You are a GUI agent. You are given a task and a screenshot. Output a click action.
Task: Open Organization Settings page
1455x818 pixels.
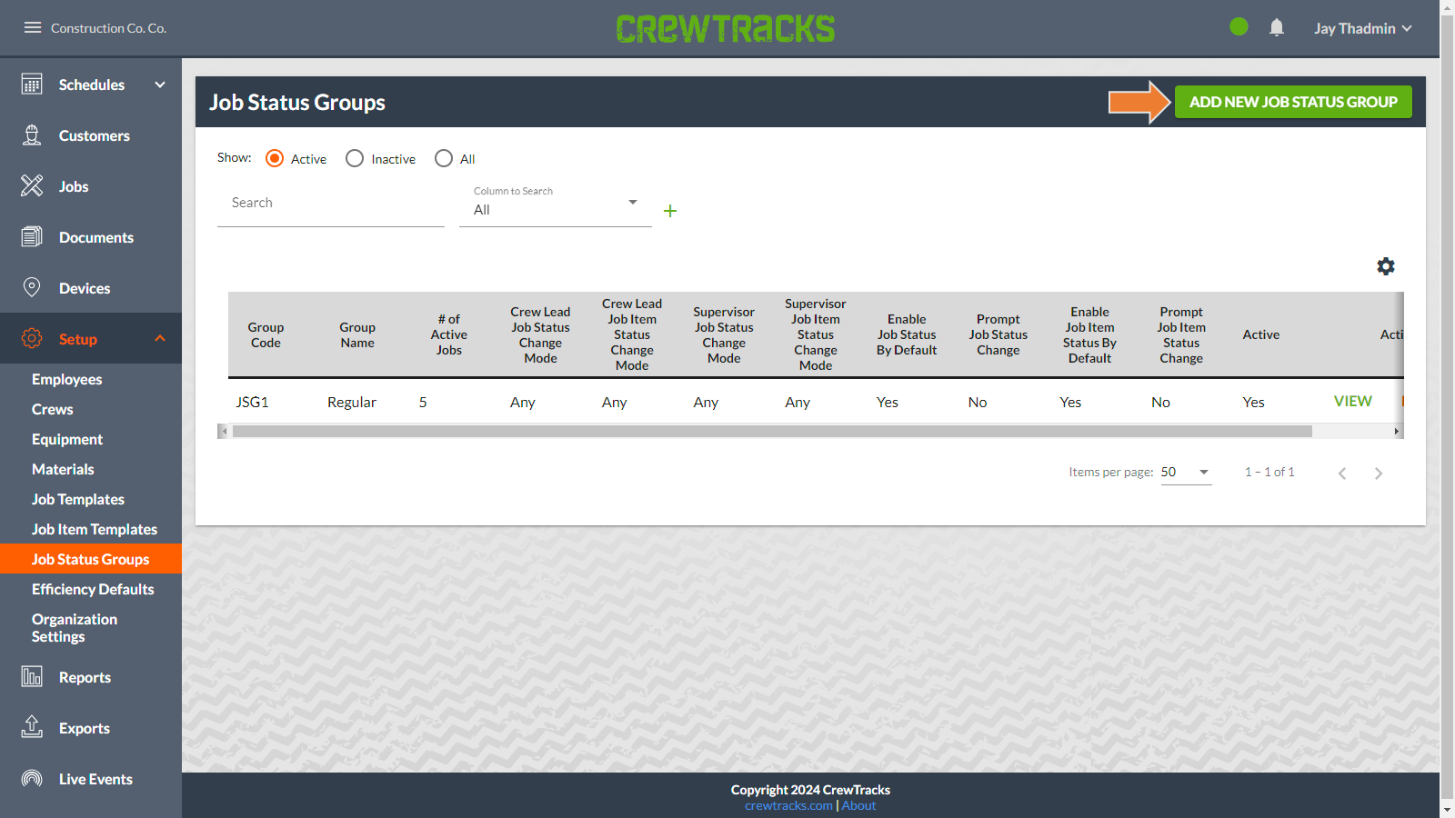click(75, 627)
